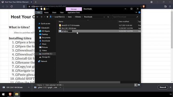The image size is (173, 97).
Task: Tick the 'Open a brow' step checkbox
Action: (16, 43)
